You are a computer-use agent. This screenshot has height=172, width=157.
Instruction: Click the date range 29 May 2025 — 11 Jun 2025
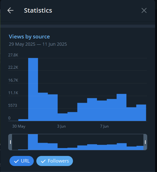[38, 44]
